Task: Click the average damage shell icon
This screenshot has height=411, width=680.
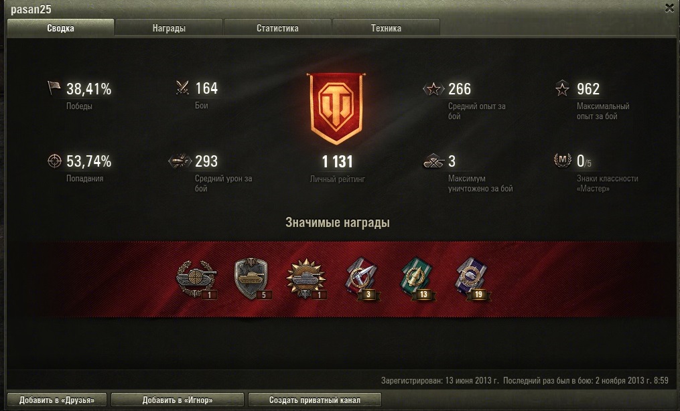Action: [180, 161]
